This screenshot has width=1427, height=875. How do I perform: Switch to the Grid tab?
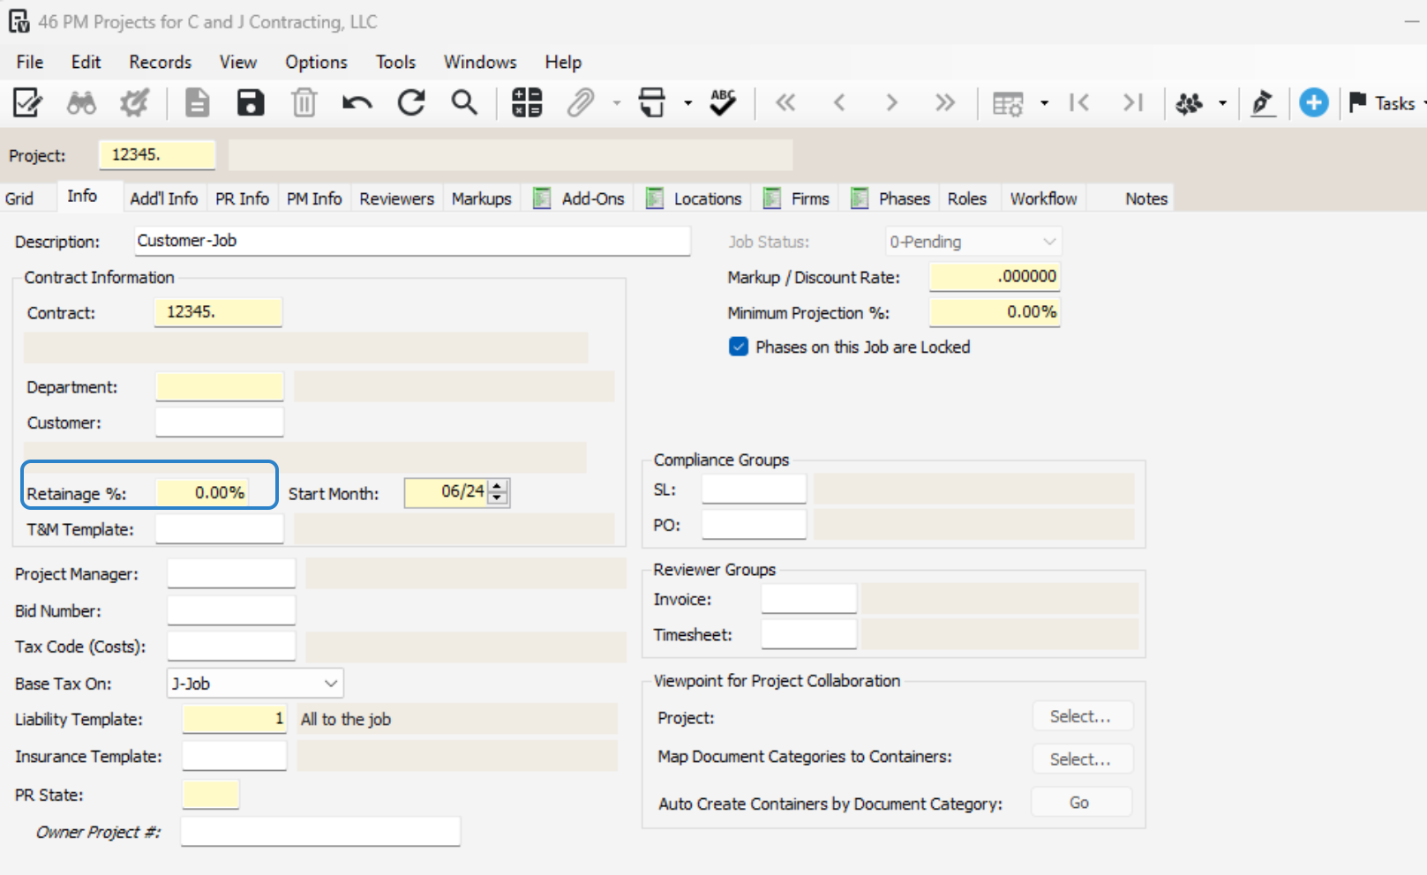pyautogui.click(x=19, y=198)
